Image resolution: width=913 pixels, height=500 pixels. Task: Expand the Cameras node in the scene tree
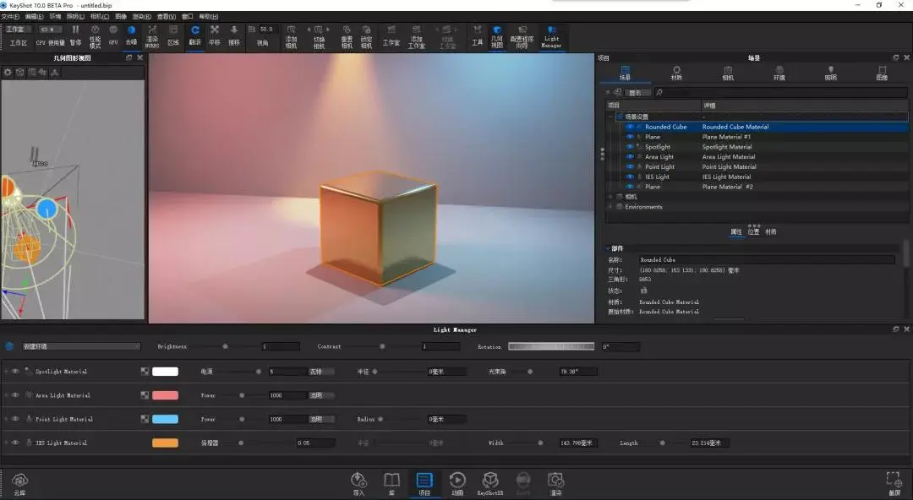point(610,197)
